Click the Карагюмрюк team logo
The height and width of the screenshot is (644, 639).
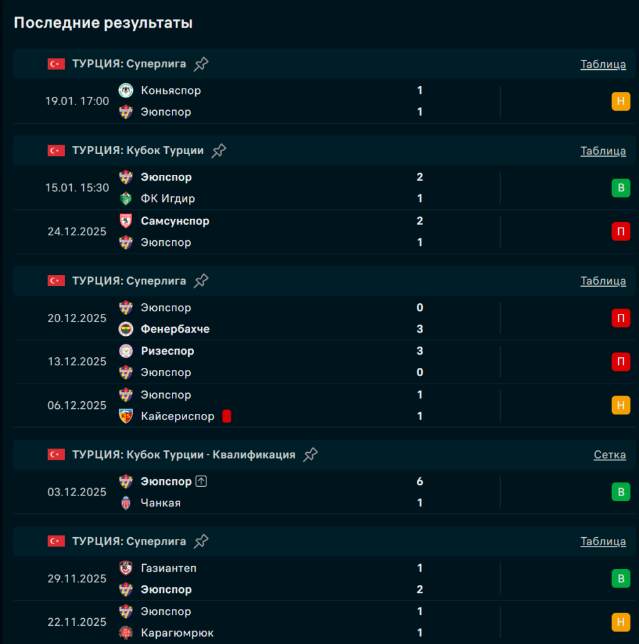(126, 633)
